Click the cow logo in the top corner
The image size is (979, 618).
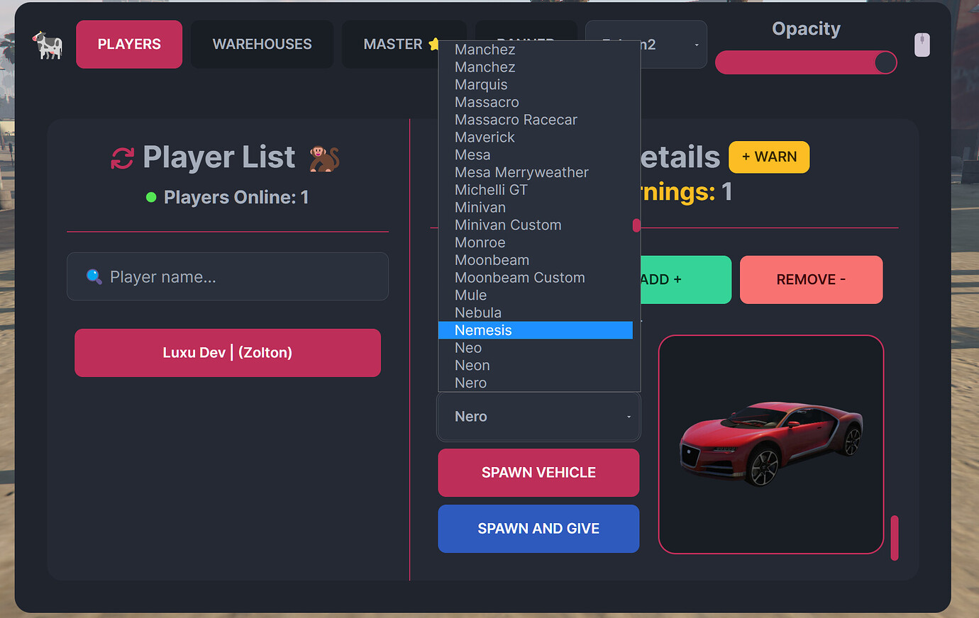(x=47, y=44)
